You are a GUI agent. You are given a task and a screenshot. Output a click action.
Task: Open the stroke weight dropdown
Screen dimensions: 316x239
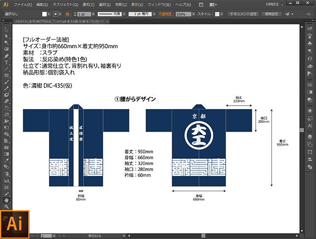[x=93, y=14]
